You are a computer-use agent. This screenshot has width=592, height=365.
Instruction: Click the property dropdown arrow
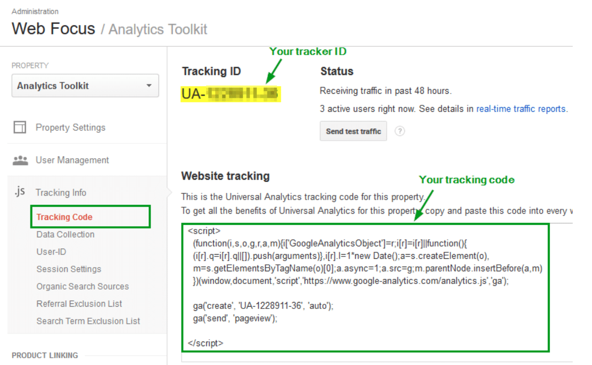tap(148, 86)
